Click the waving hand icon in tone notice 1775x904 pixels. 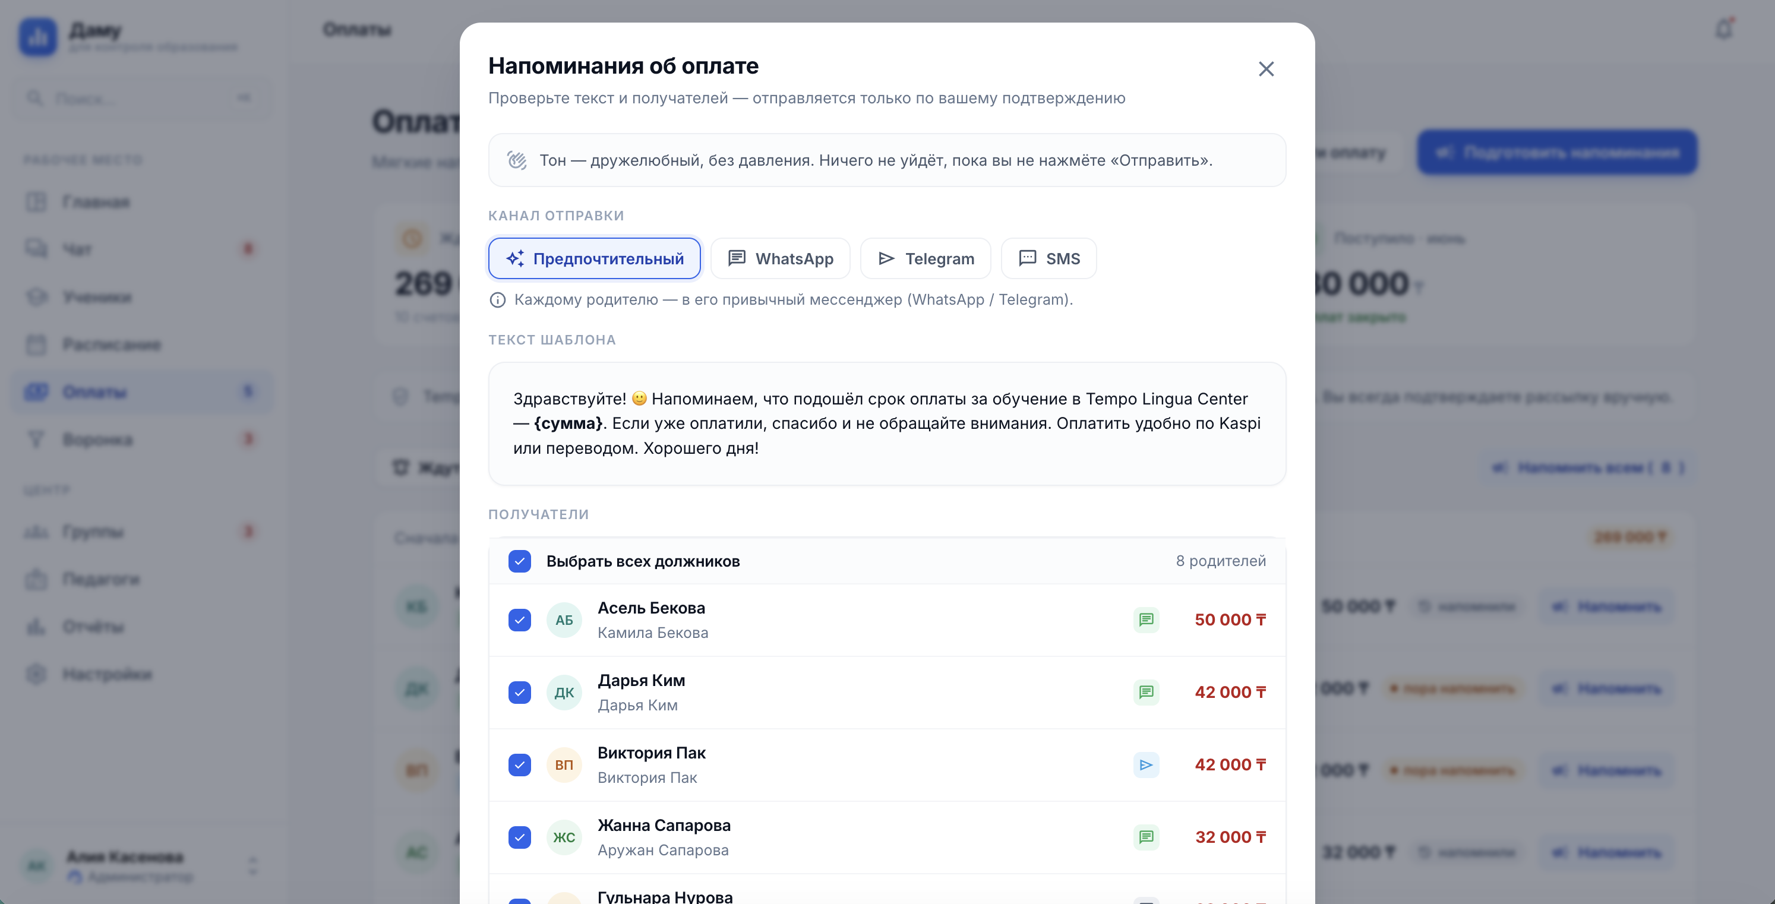pos(517,160)
